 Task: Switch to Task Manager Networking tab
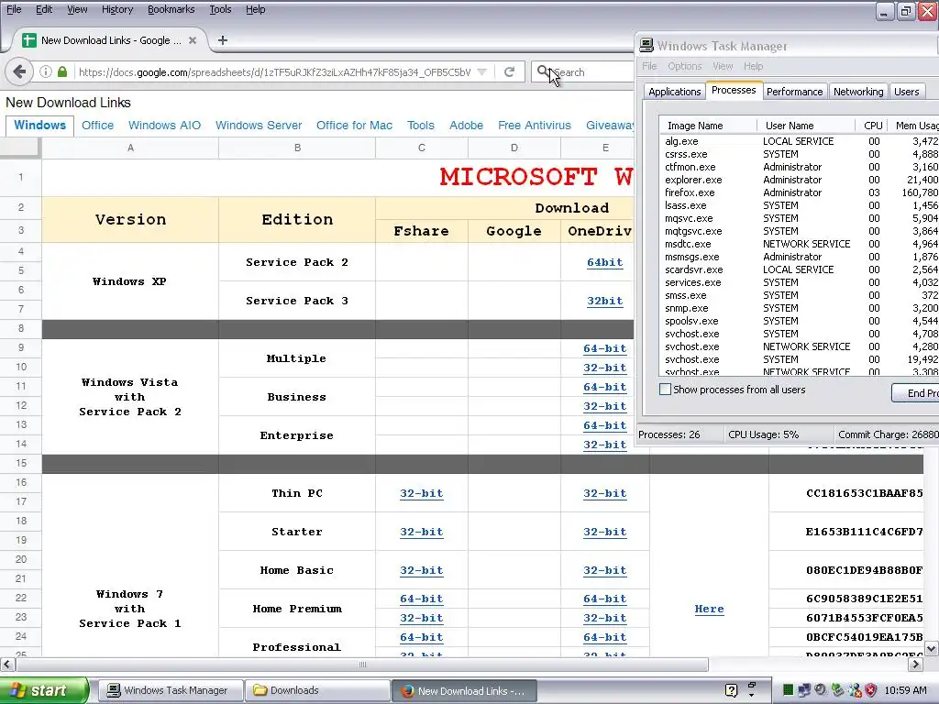coord(858,91)
